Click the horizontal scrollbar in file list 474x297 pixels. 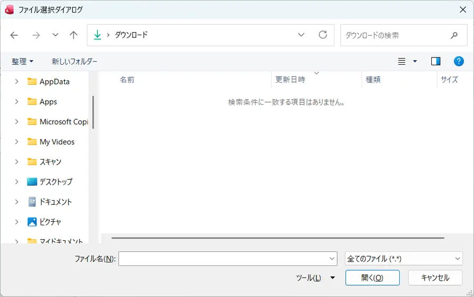point(278,238)
